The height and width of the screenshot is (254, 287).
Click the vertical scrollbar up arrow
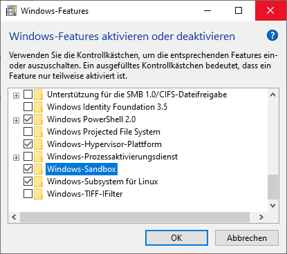tap(272, 95)
